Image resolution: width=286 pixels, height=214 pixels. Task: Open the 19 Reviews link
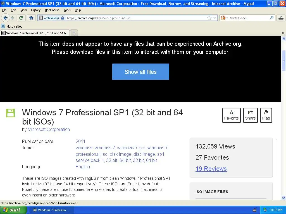(x=211, y=169)
